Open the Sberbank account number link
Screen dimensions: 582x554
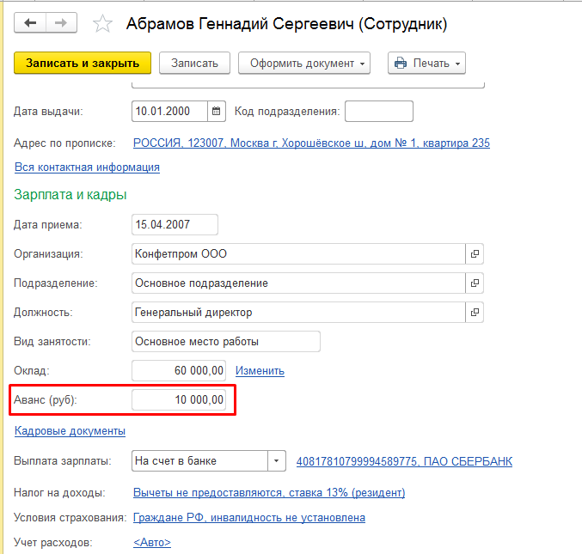tap(404, 461)
